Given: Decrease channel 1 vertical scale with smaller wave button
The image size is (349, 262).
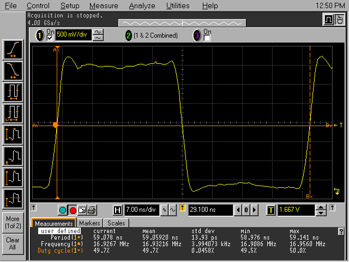Looking at the screenshot, I should [98, 38].
